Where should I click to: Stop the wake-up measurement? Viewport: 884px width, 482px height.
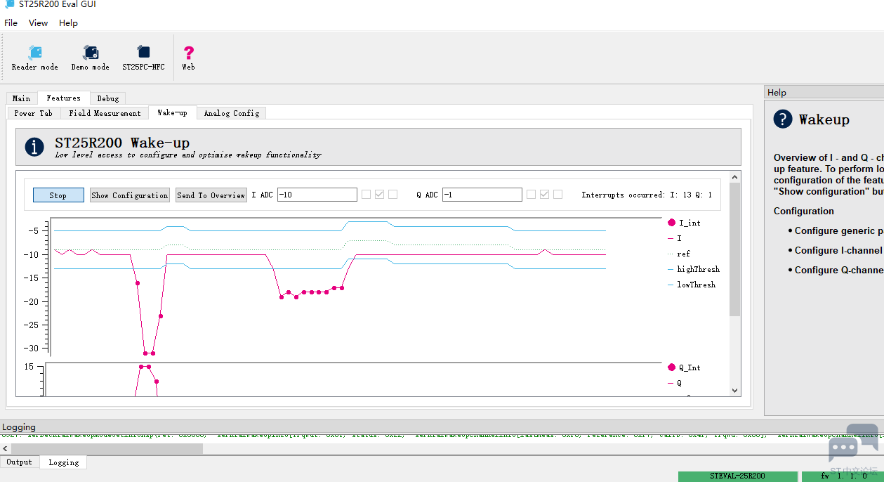click(x=58, y=195)
